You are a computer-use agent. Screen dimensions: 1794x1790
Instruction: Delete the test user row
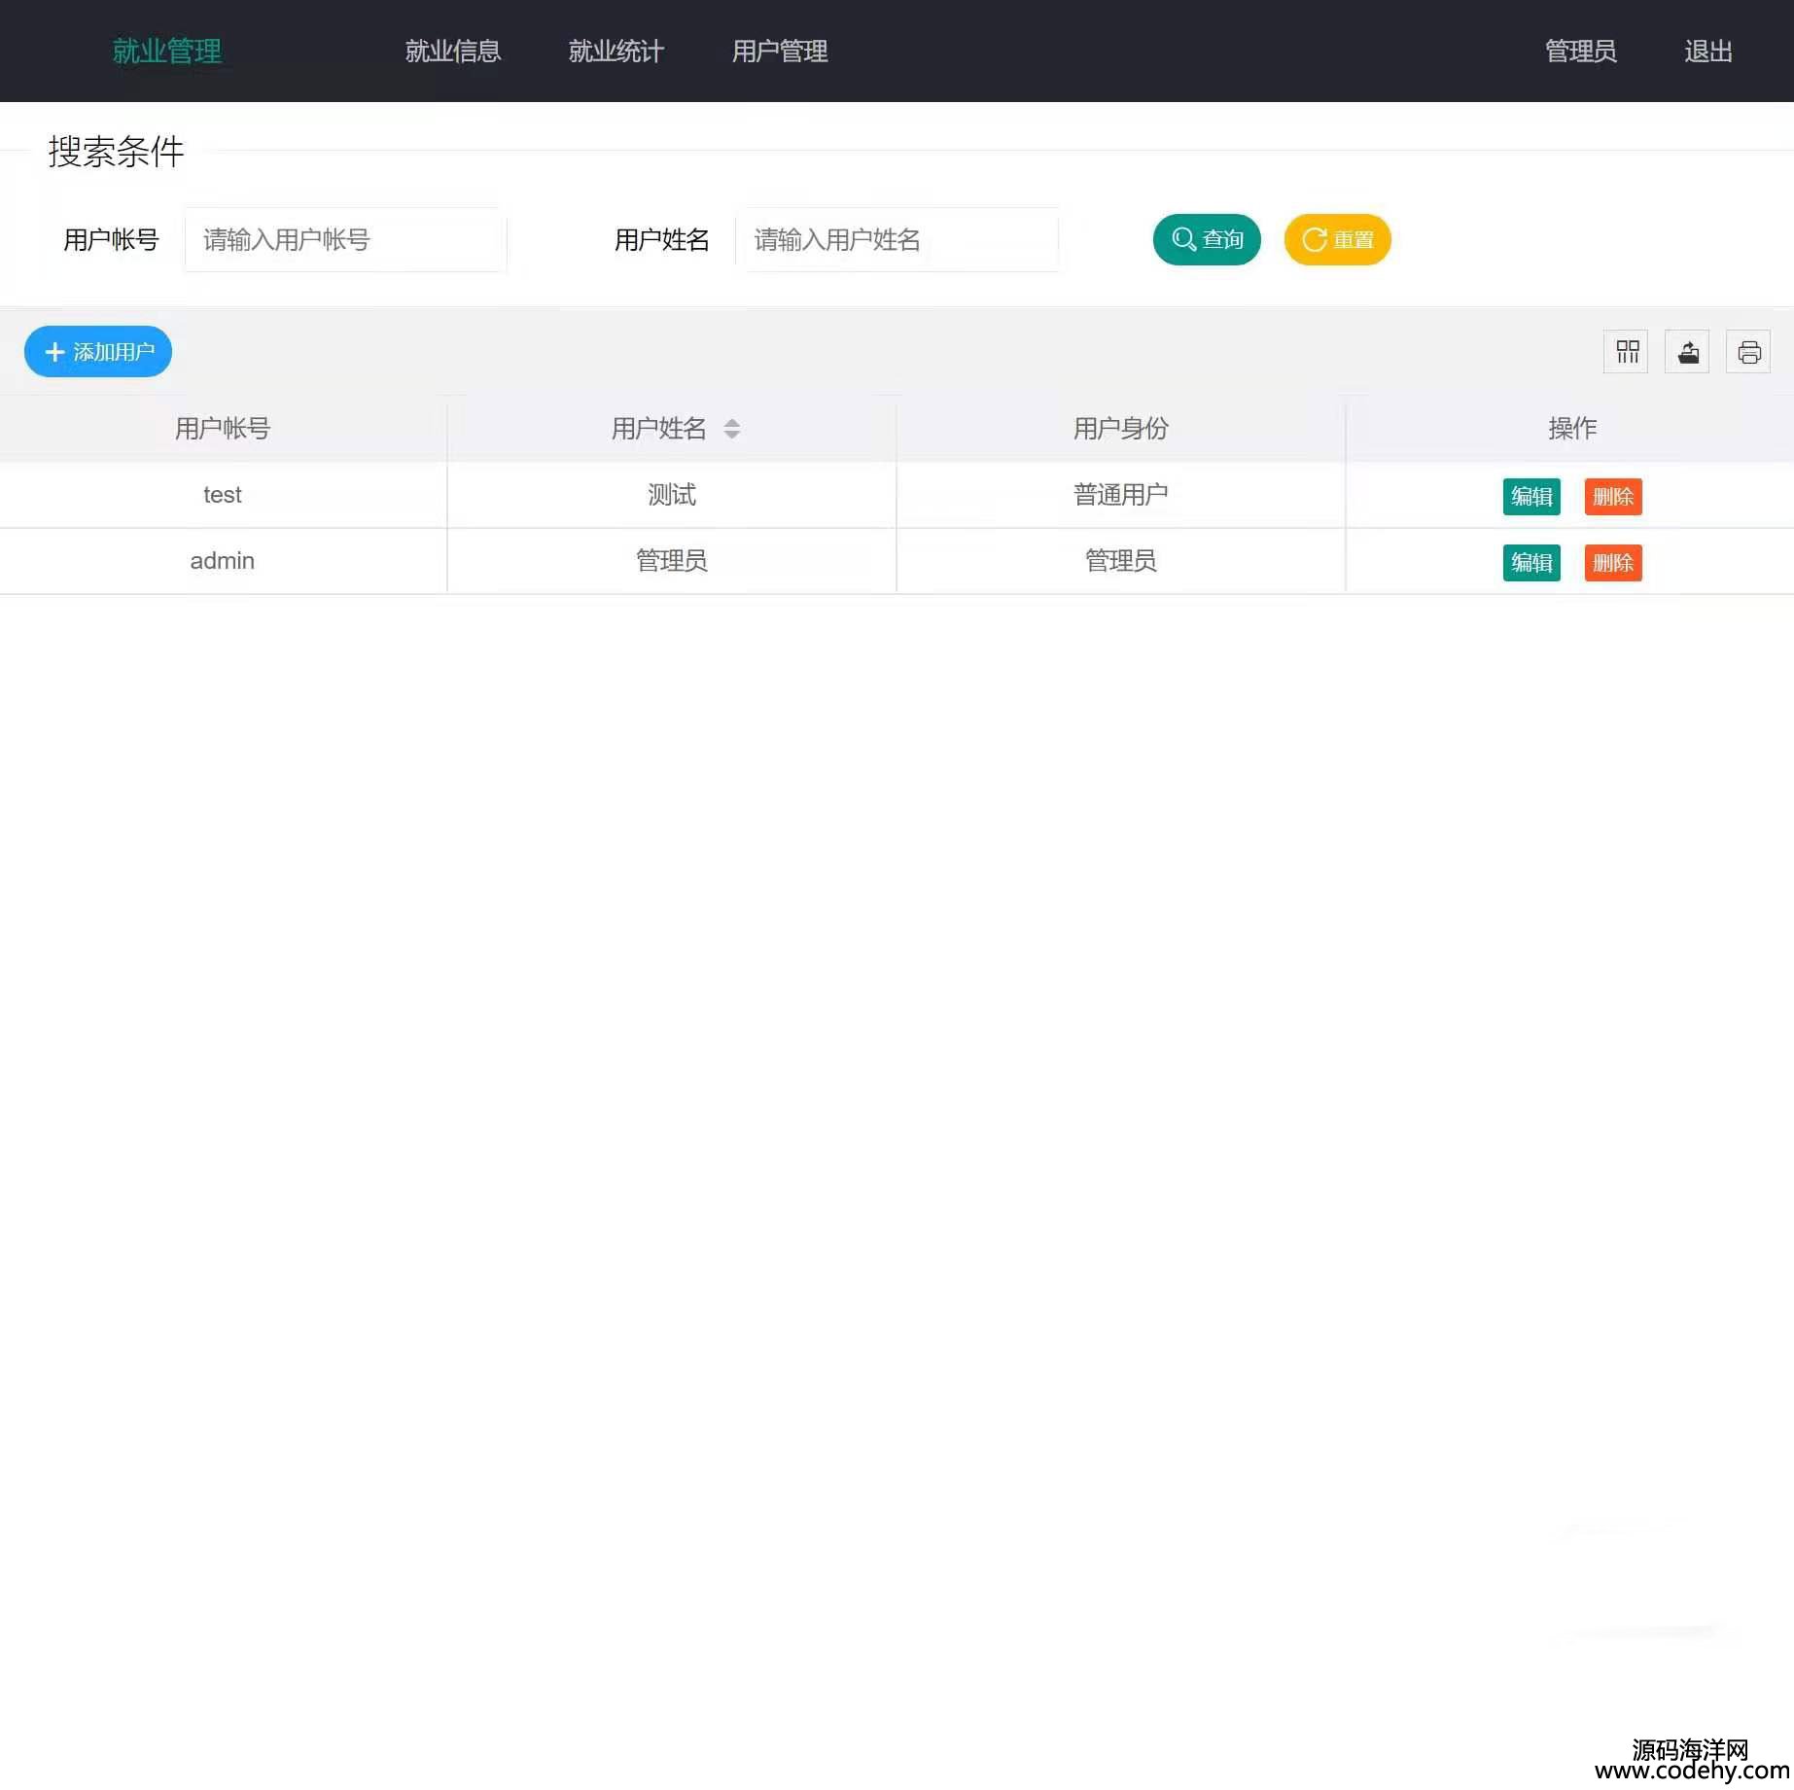point(1613,497)
